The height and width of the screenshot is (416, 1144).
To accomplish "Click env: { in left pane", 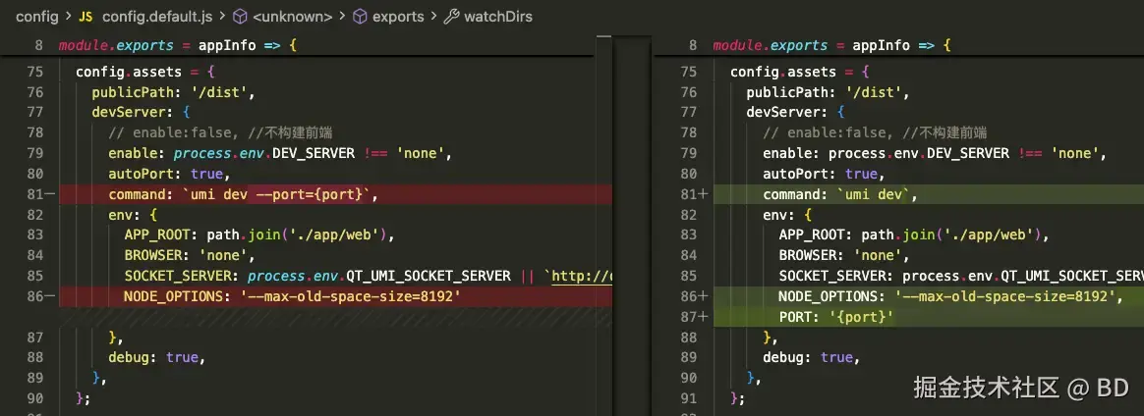I will point(133,215).
